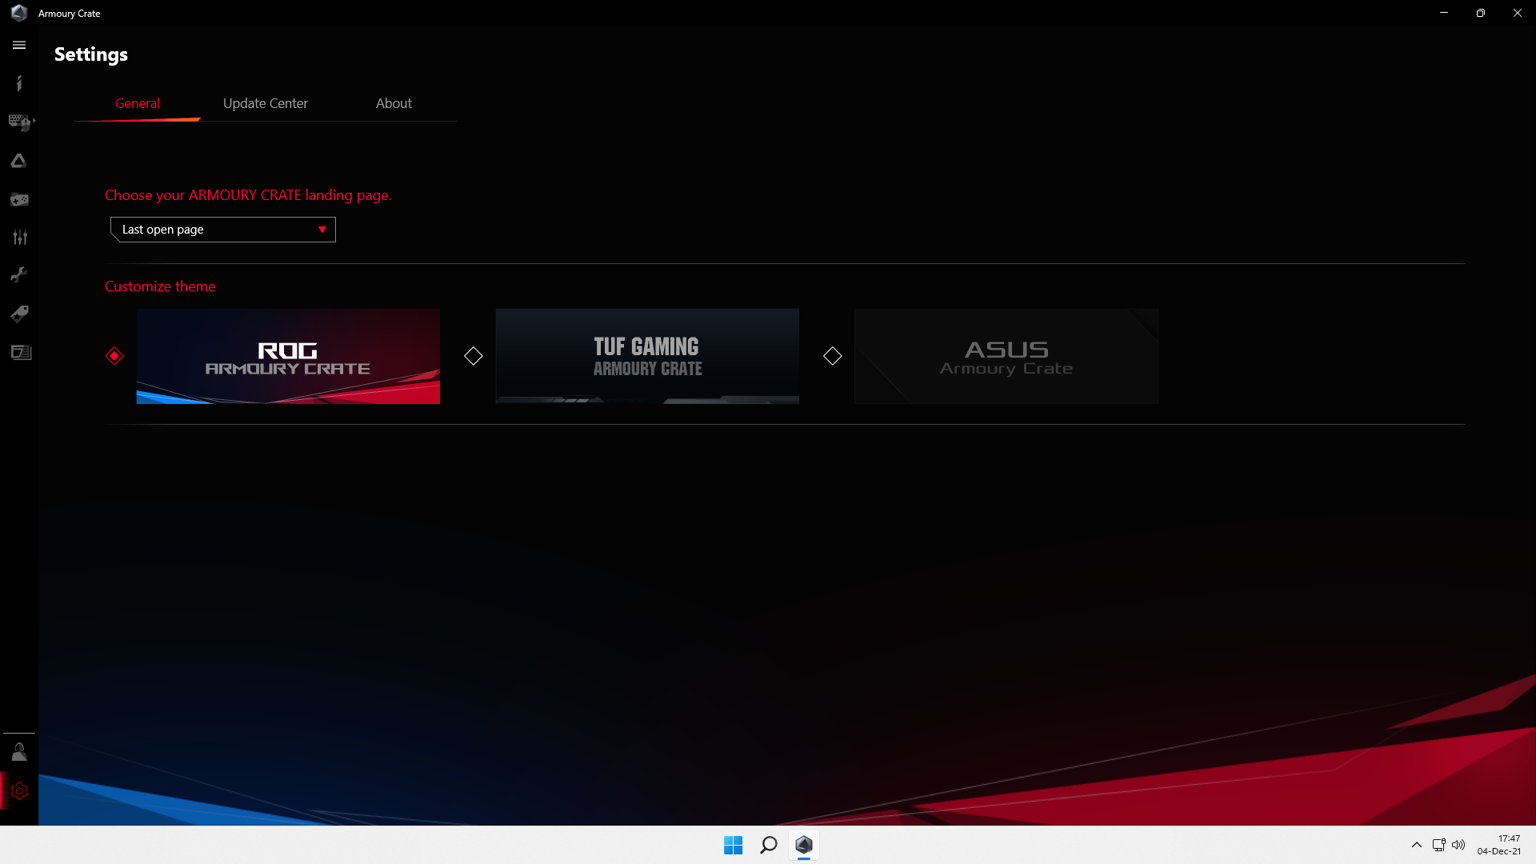Screen dimensions: 1536x864
Task: Open Featured deals tag icon
Action: (x=19, y=314)
